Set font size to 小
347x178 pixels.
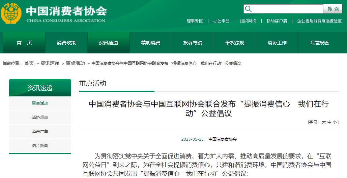(x=335, y=122)
